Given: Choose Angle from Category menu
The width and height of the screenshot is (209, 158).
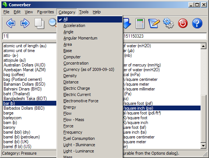Looking at the screenshot, I should tap(90, 32).
